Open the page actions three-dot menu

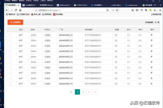[x=113, y=10]
